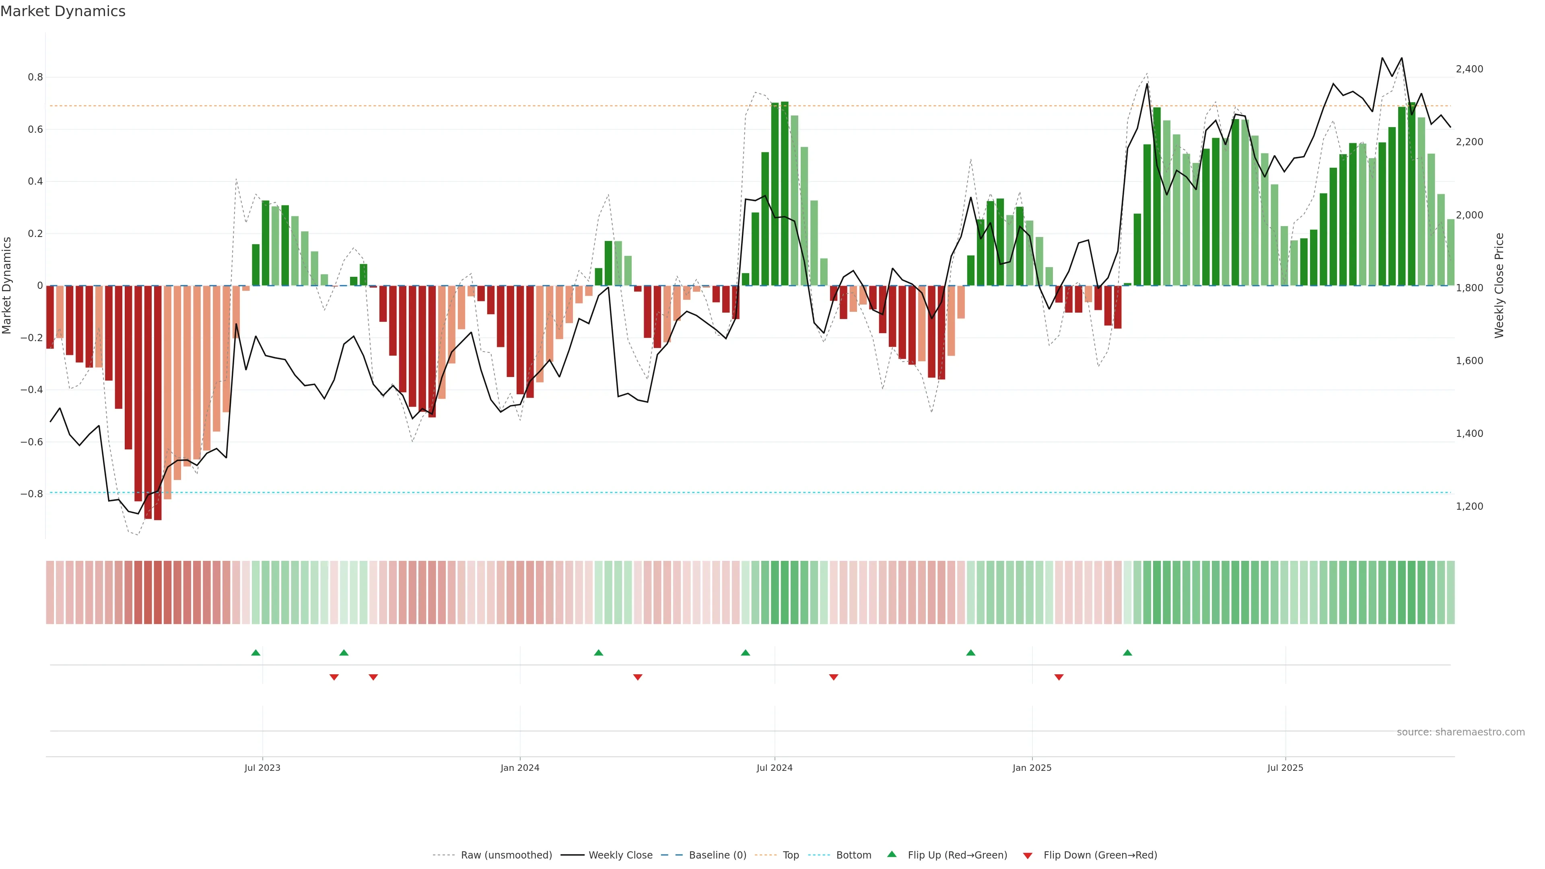This screenshot has height=869, width=1545.
Task: Toggle the Top threshold legend entry
Action: 791,855
